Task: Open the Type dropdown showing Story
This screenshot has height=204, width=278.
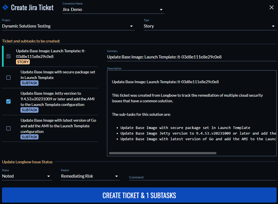Action: (210, 26)
